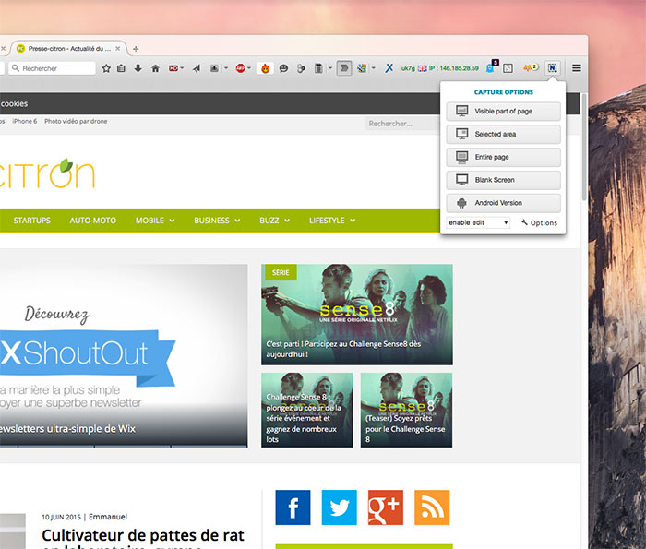Click the red HD video extension icon
The image size is (646, 549).
(x=173, y=68)
